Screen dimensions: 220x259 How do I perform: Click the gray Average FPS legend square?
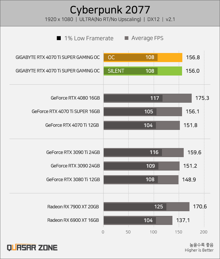[127, 38]
